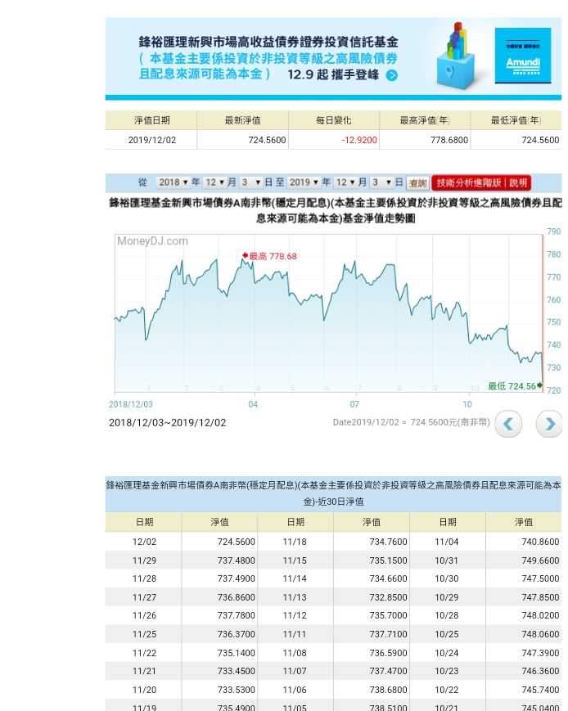Viewport: 568px width, 711px height.
Task: Click the yearly high value 778.6800
Action: pos(449,140)
